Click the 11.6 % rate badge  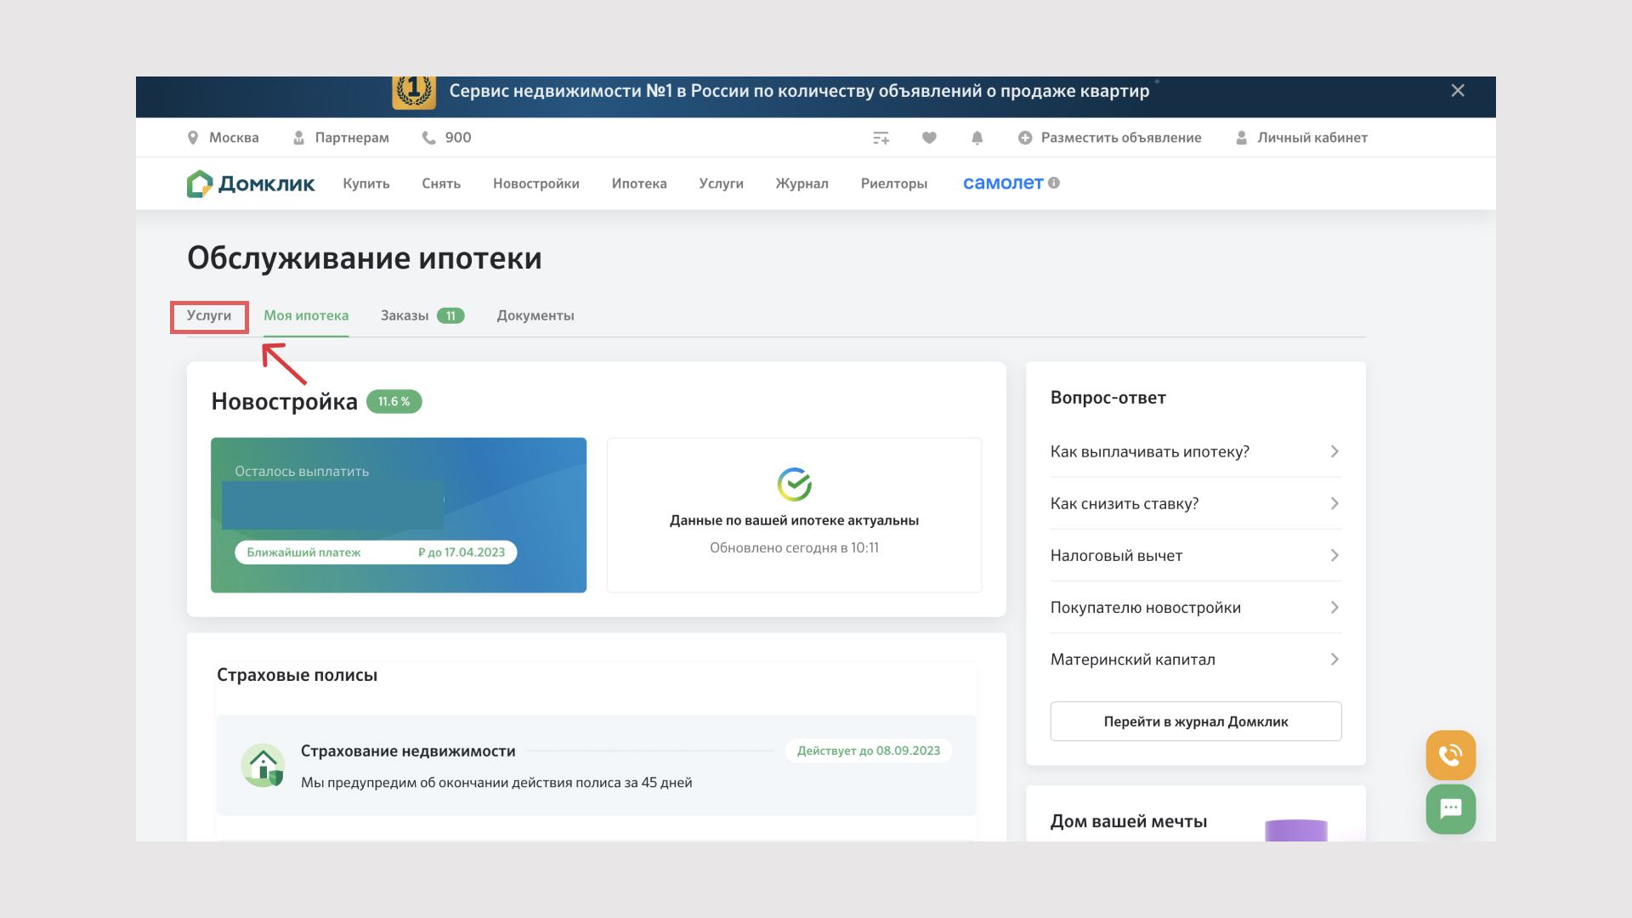pos(394,401)
